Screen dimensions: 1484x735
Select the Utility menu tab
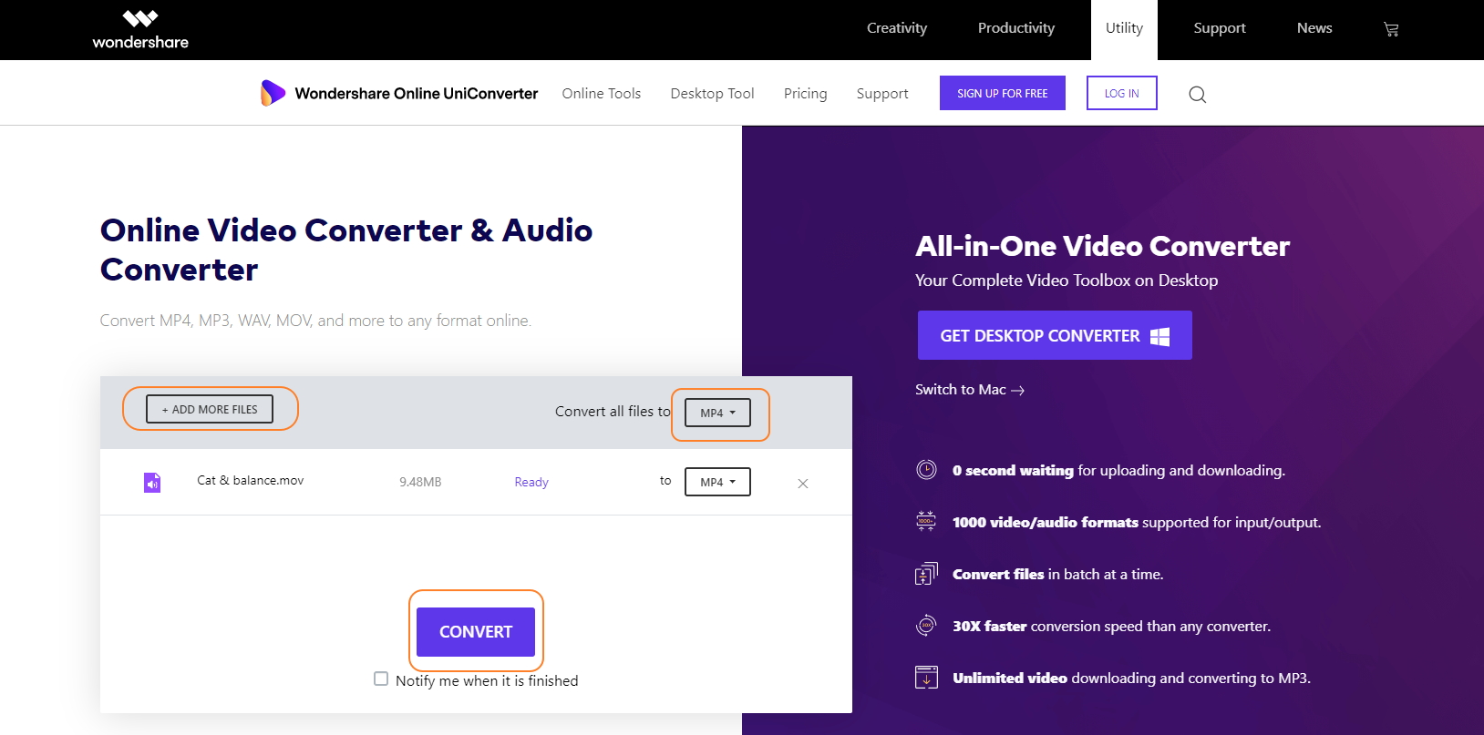(1124, 28)
